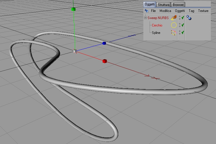Click the green Y-axis handle

(x=74, y=9)
